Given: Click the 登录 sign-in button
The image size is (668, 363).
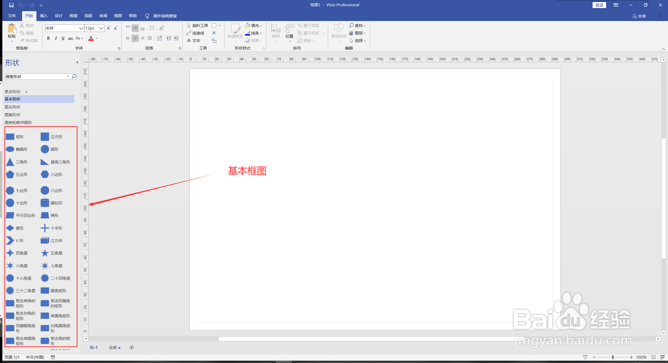Looking at the screenshot, I should coord(599,5).
